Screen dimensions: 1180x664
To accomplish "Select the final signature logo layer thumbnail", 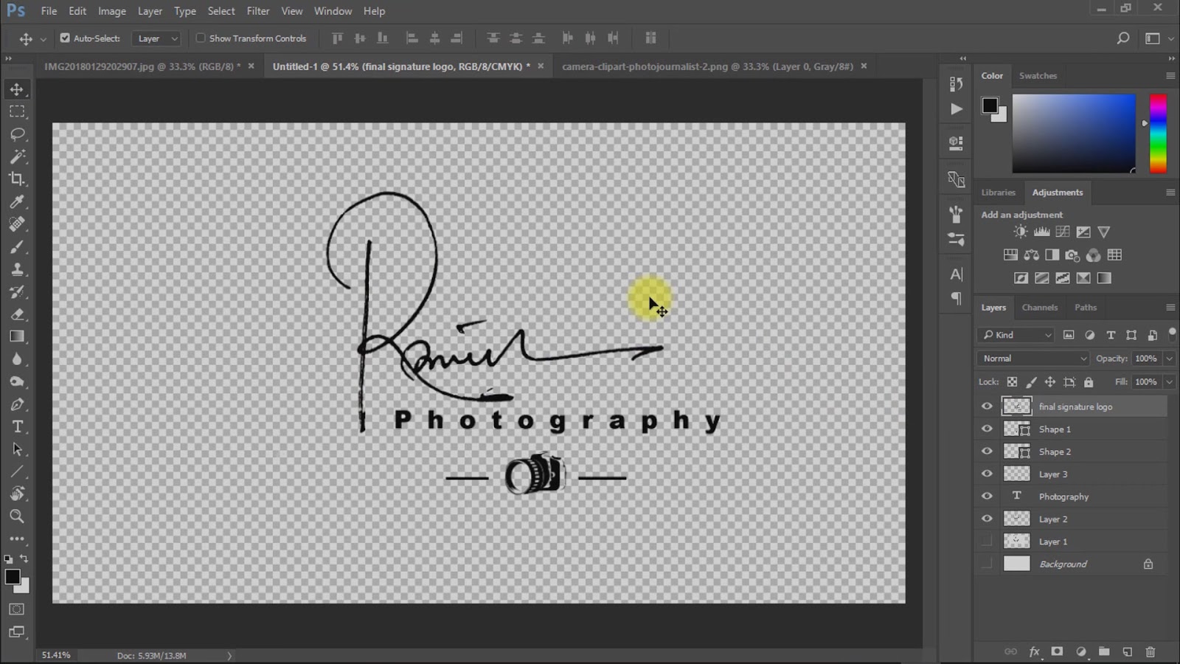I will (1016, 406).
